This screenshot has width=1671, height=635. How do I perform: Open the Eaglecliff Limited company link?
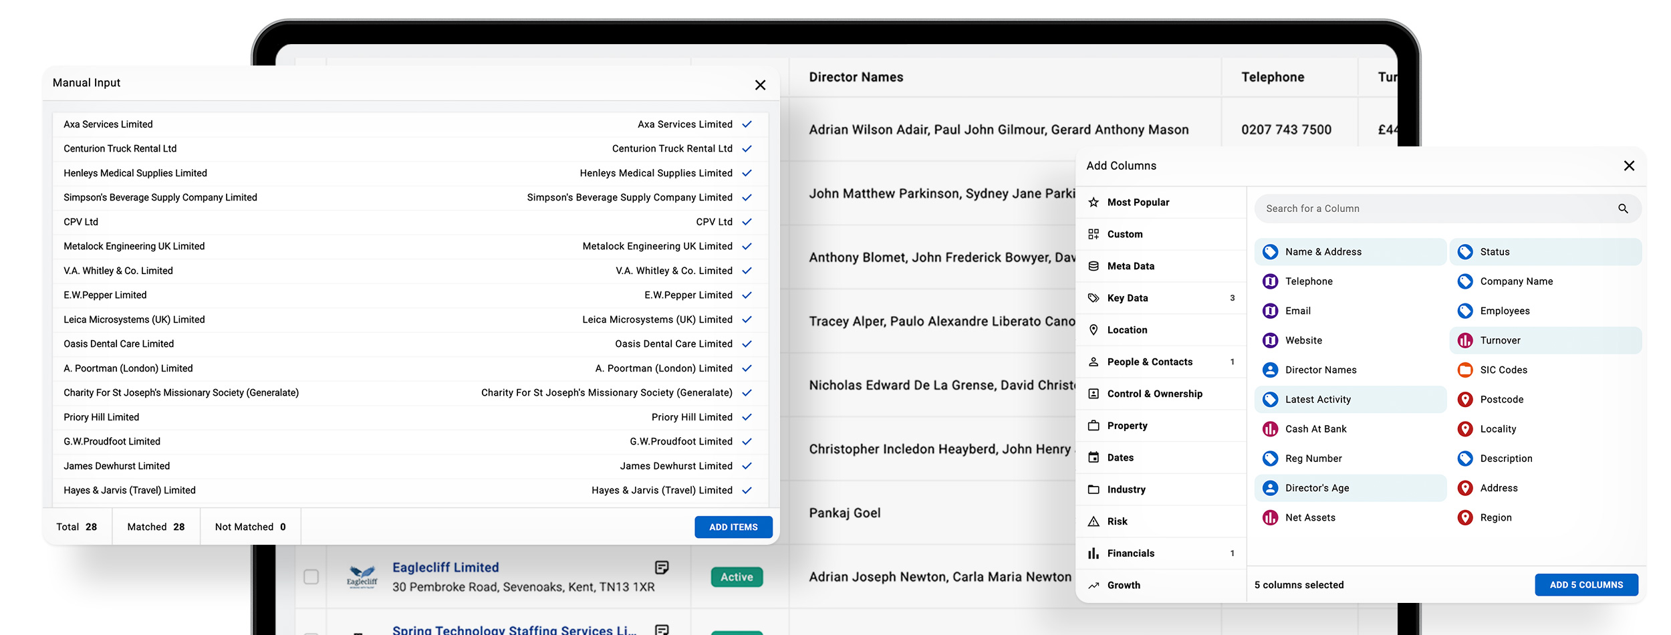point(445,567)
